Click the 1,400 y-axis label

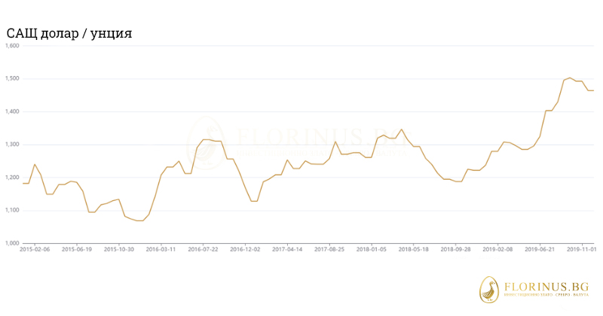click(11, 112)
